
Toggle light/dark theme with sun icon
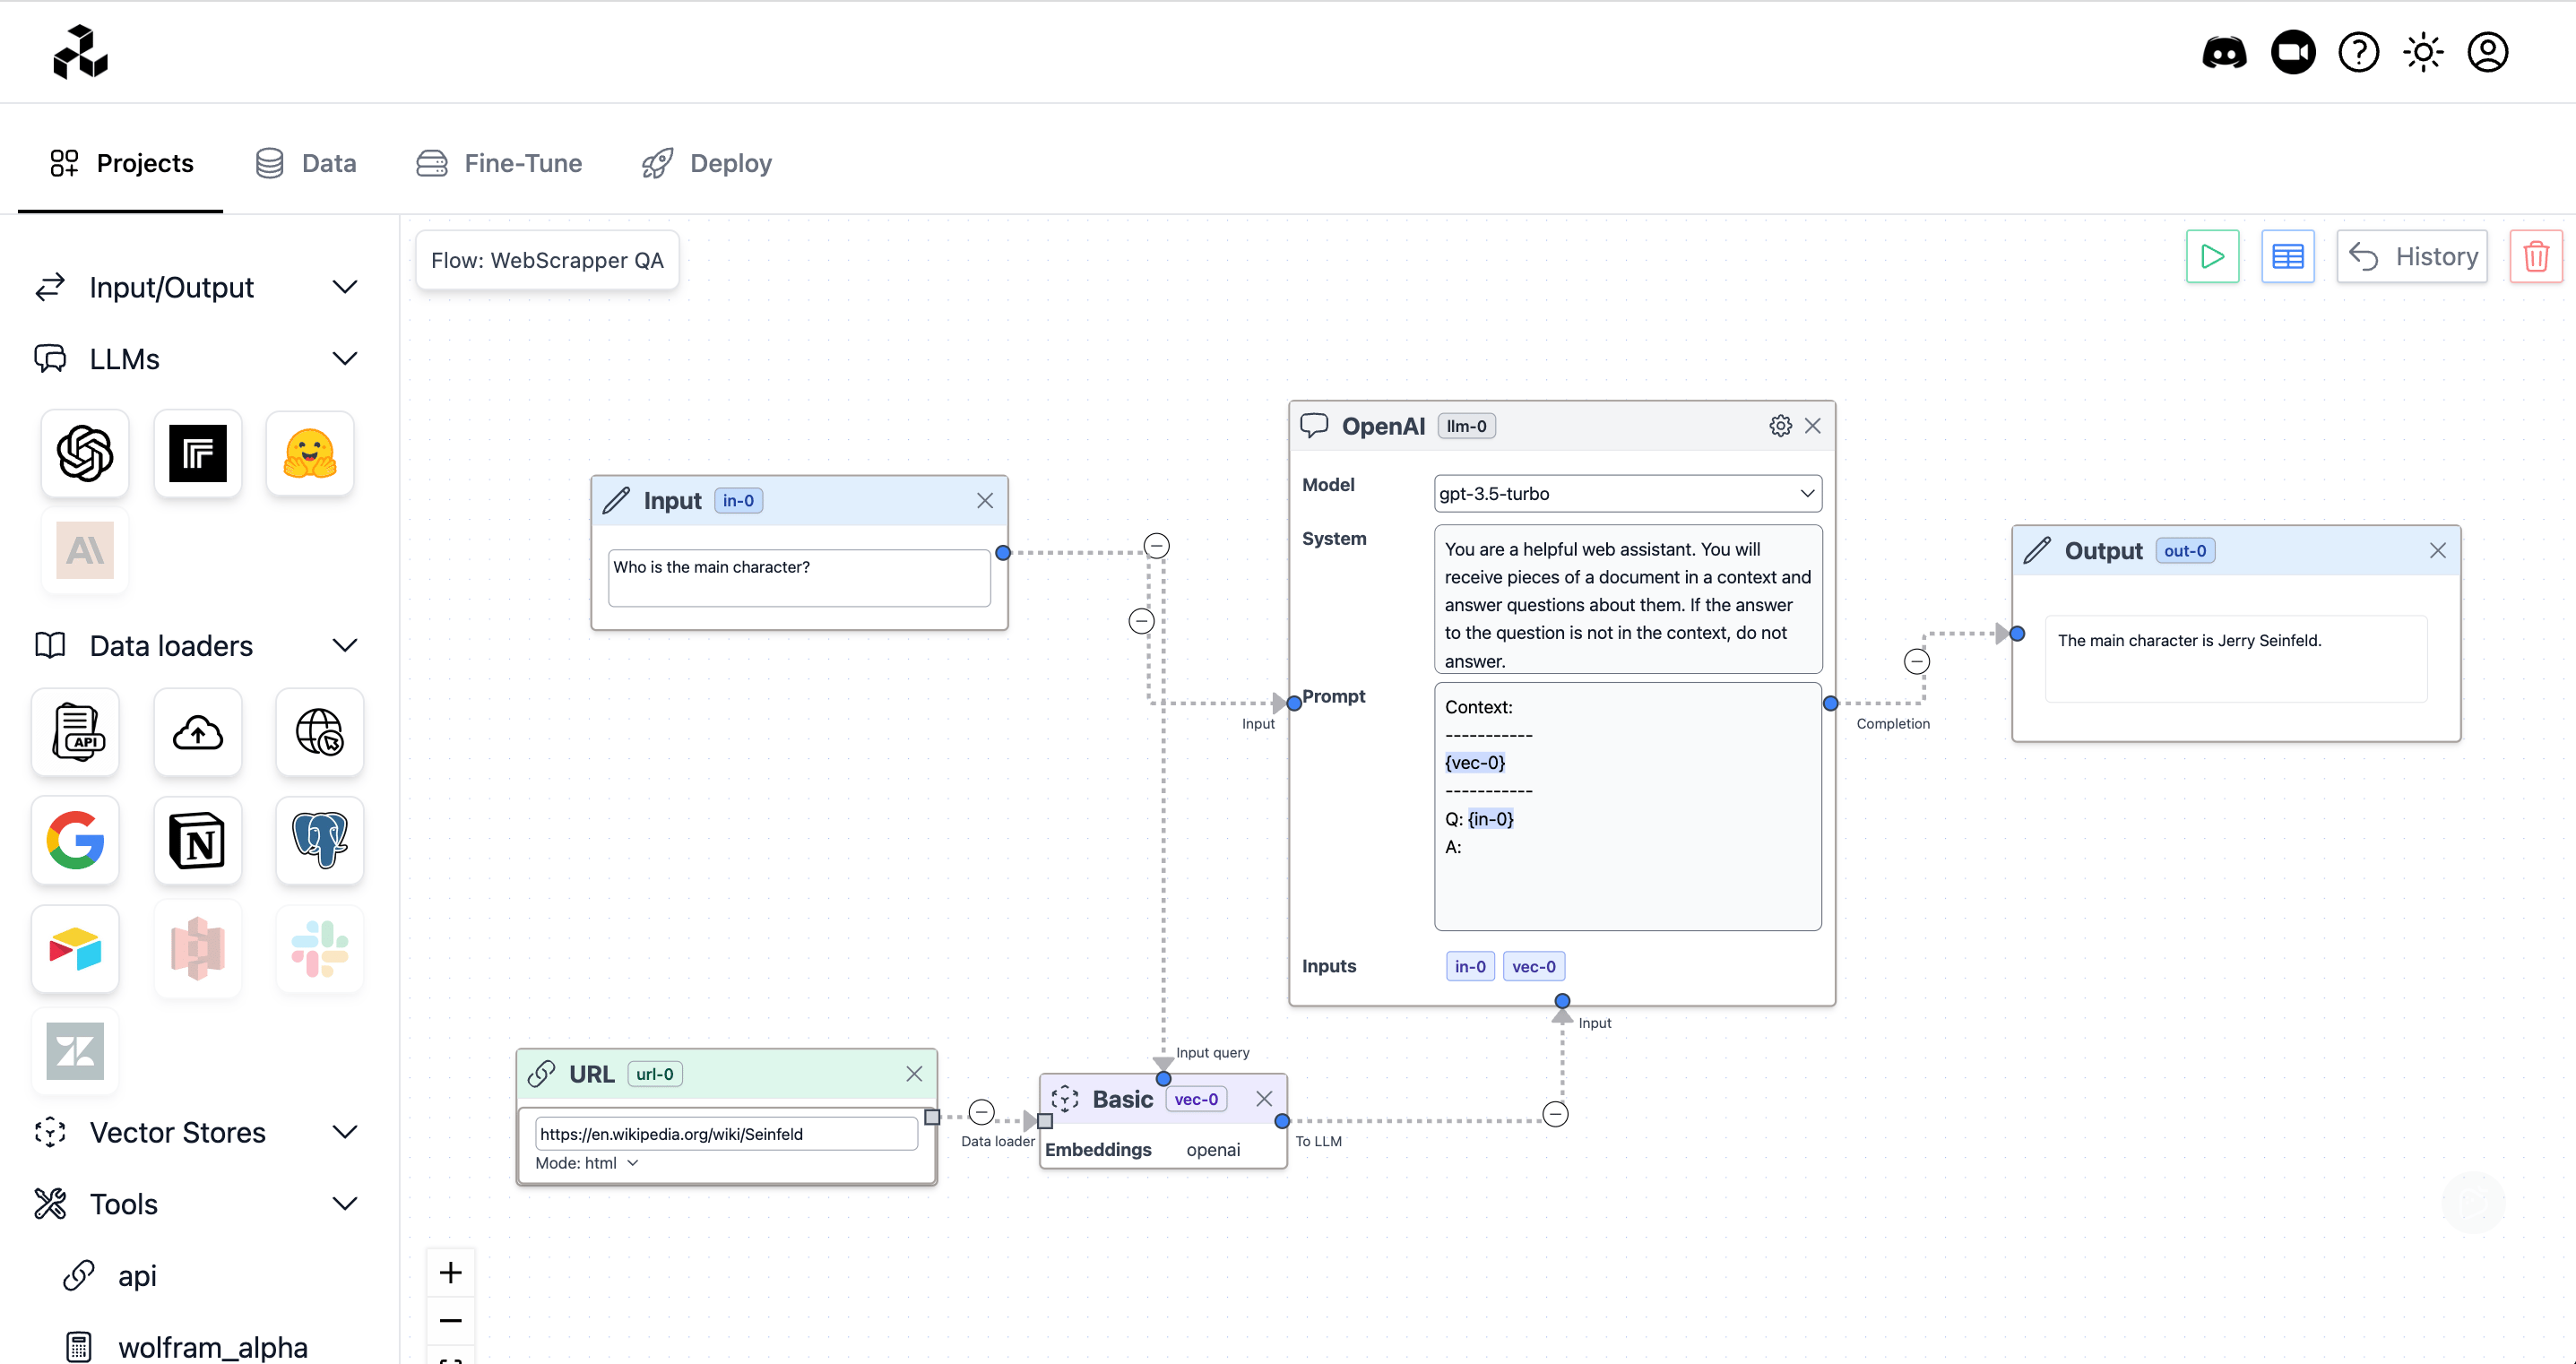tap(2423, 52)
